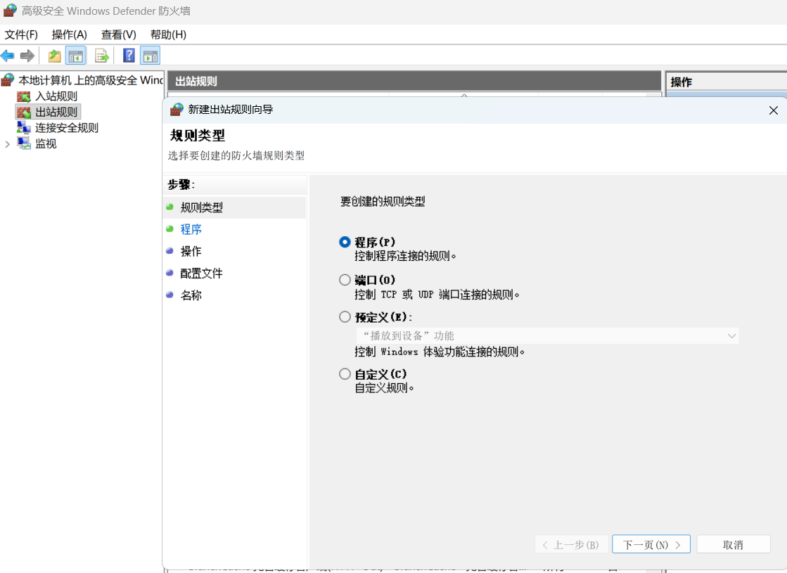
Task: Select the root 本地计算机 tree node
Action: (x=90, y=80)
